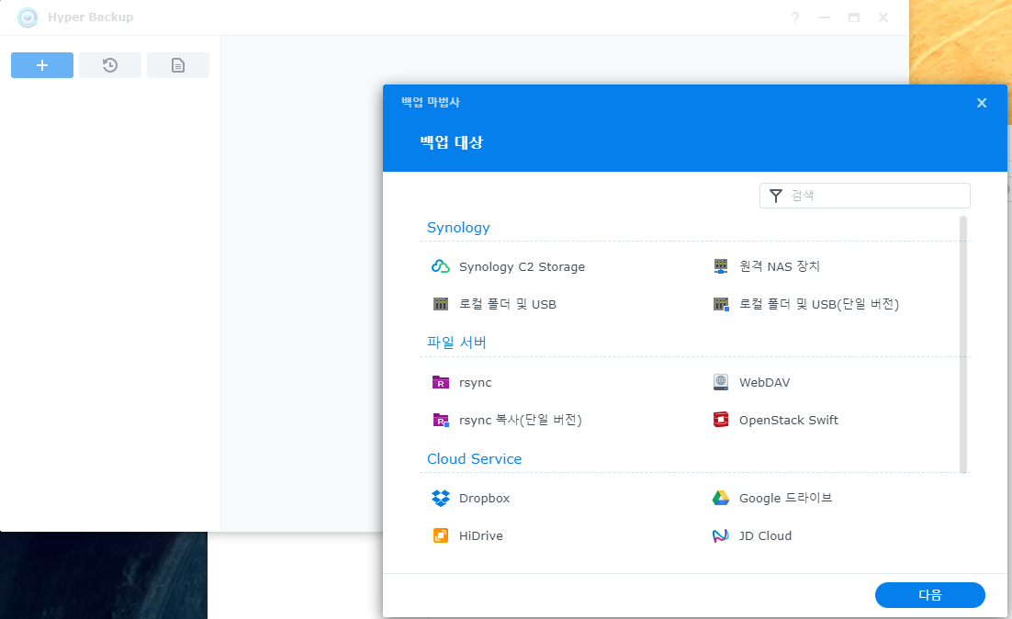Click the filter funnel icon in search box
The height and width of the screenshot is (619, 1012).
[x=776, y=196]
